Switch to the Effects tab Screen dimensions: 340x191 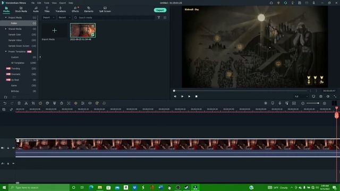click(x=75, y=10)
